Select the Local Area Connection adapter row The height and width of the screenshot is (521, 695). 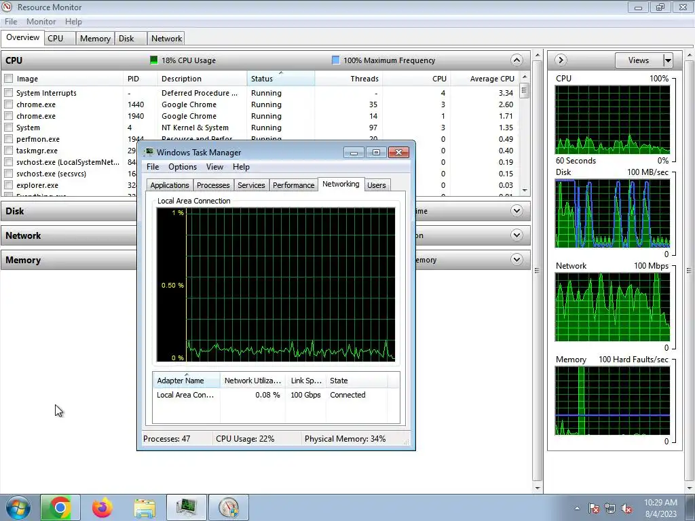(x=276, y=395)
